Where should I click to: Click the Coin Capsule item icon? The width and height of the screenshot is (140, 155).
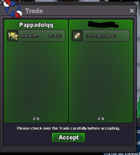(x=77, y=36)
